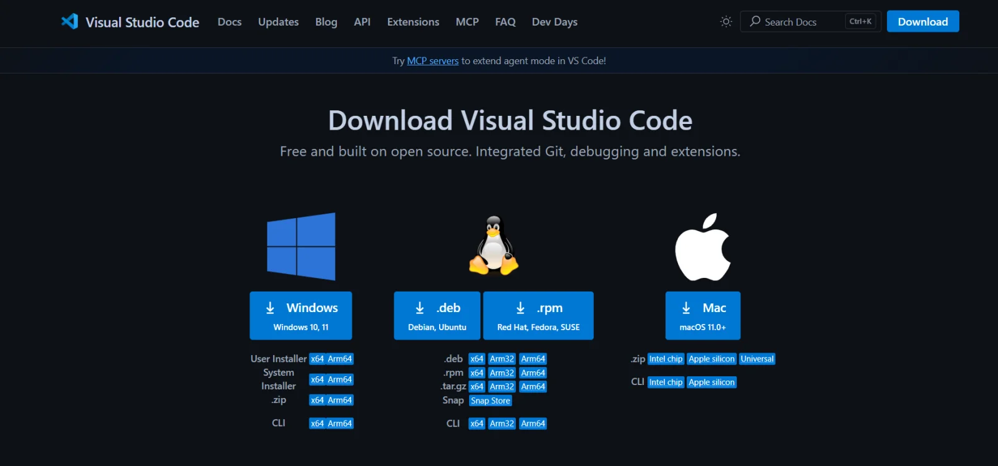Click the download arrow on .rpm button
This screenshot has height=466, width=998.
520,308
